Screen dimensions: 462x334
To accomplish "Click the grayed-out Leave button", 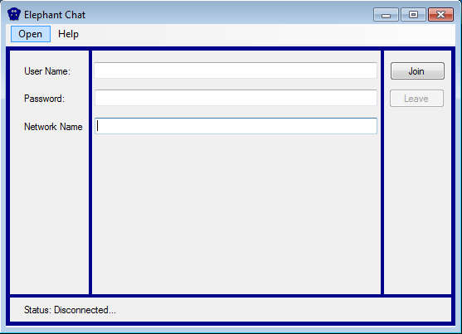I will tap(416, 99).
